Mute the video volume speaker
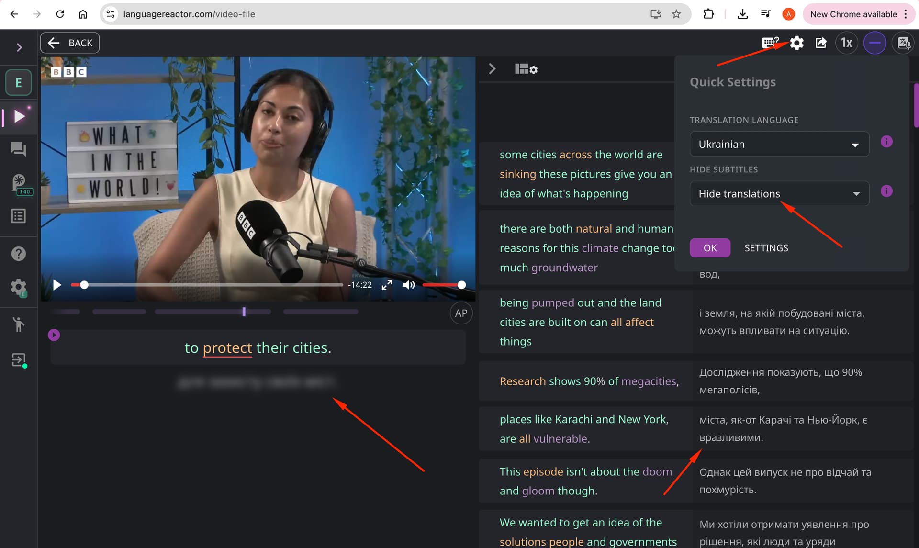Image resolution: width=919 pixels, height=548 pixels. 409,285
